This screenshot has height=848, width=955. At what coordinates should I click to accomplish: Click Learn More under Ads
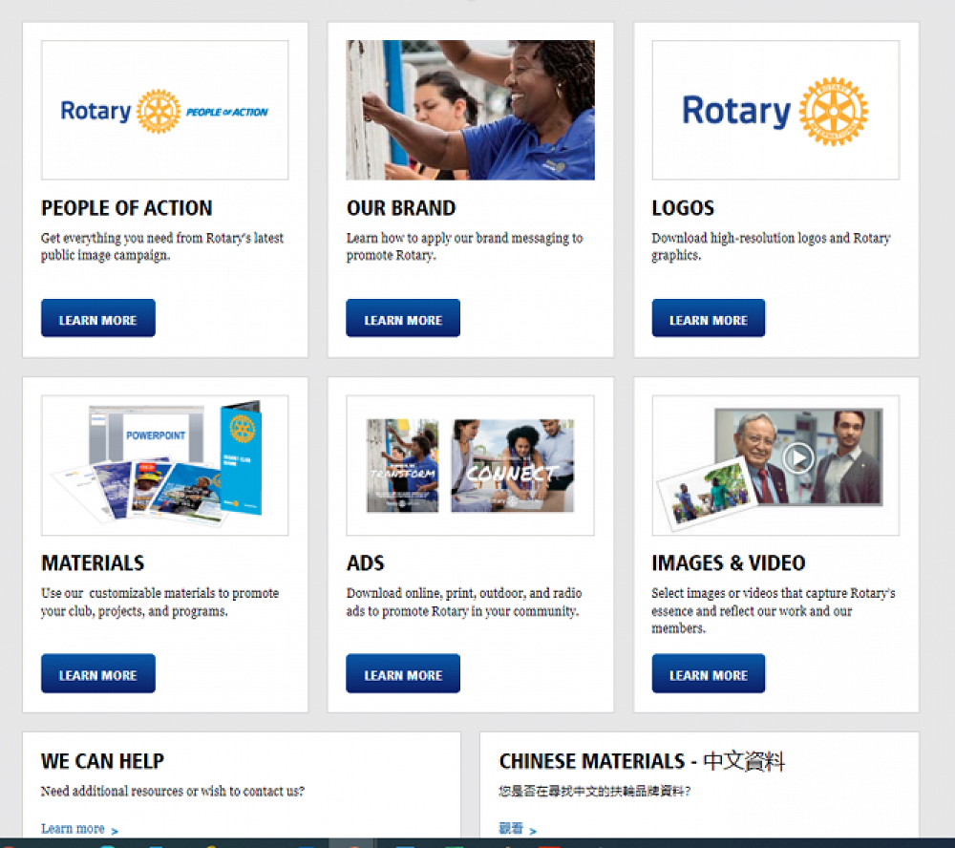click(x=402, y=674)
